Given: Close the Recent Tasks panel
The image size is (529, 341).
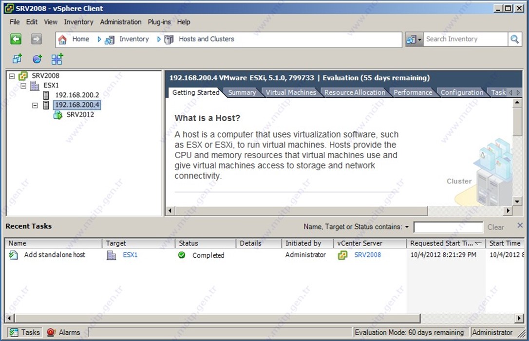Looking at the screenshot, I should 520,225.
